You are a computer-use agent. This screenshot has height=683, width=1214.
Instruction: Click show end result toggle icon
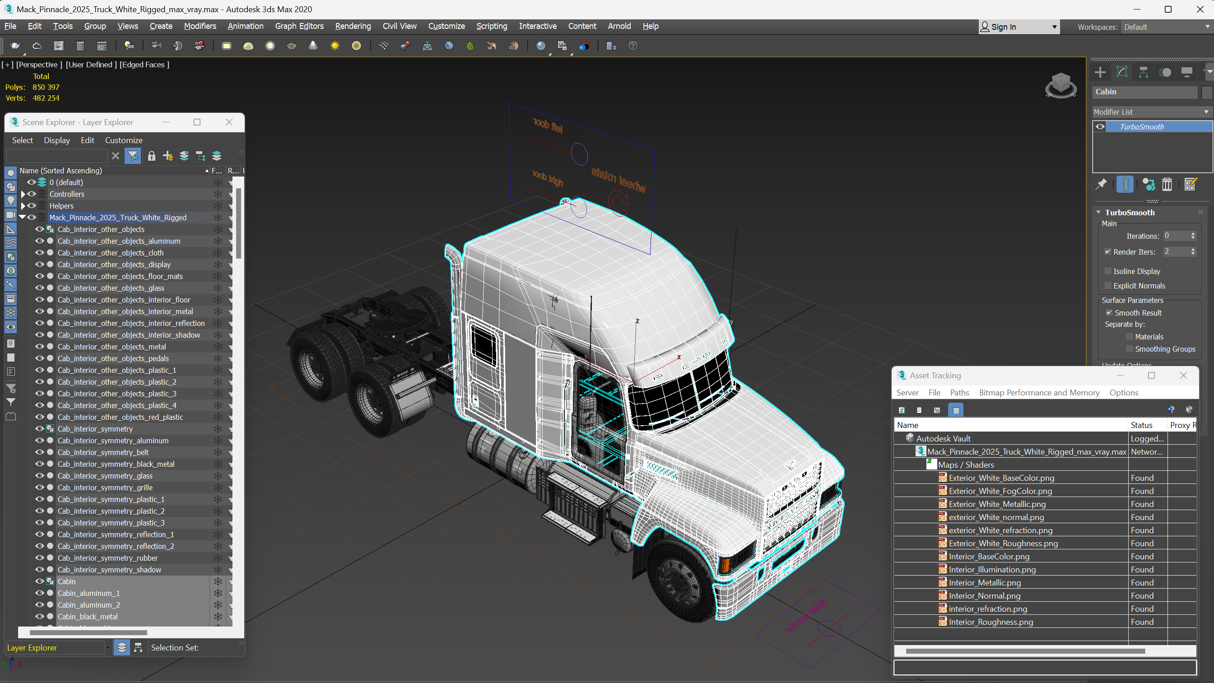coord(1125,184)
